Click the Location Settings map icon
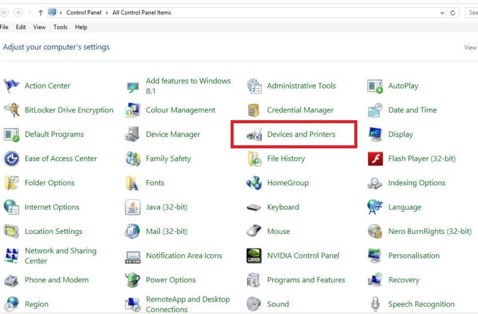 [11, 231]
